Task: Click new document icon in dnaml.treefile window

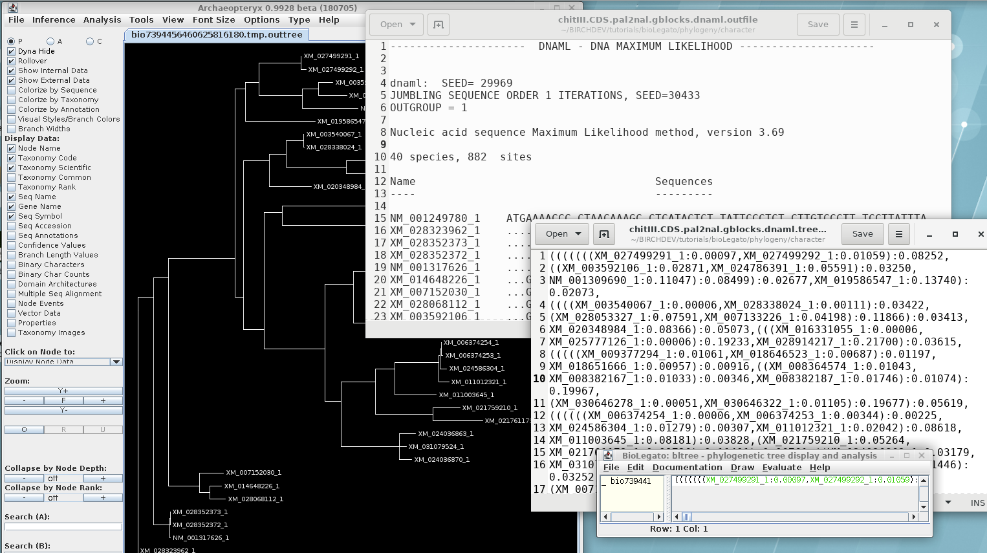Action: pyautogui.click(x=603, y=234)
